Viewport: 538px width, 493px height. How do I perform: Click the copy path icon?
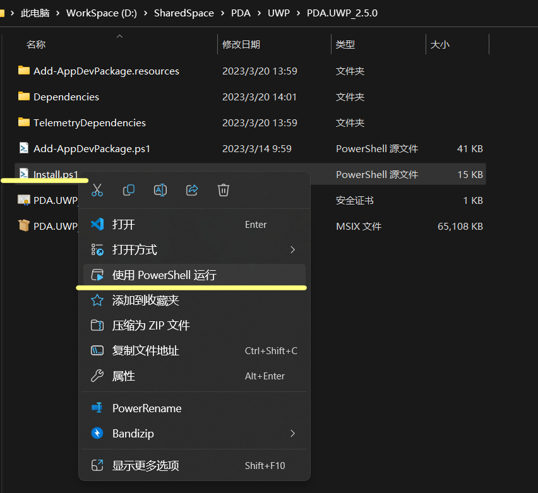coord(97,350)
